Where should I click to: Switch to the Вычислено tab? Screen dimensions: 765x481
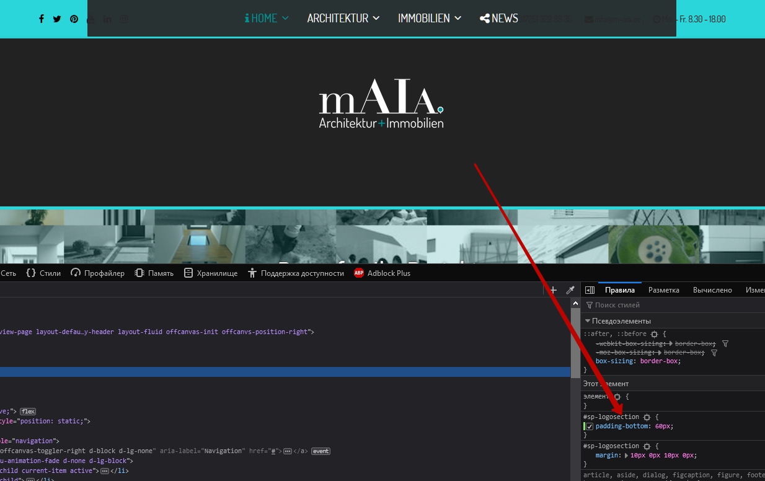pos(712,290)
